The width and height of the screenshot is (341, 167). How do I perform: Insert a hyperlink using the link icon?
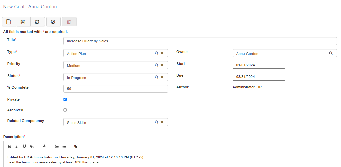click(x=32, y=146)
